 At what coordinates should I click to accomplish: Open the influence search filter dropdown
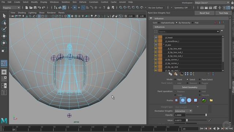pos(218,32)
